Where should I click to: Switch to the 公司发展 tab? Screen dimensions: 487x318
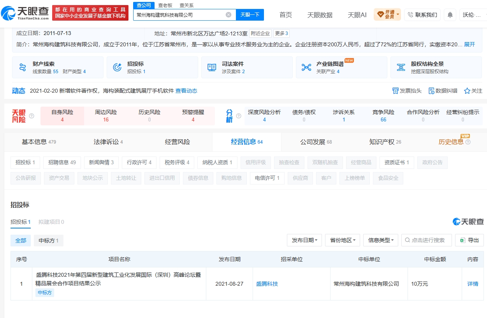click(316, 142)
